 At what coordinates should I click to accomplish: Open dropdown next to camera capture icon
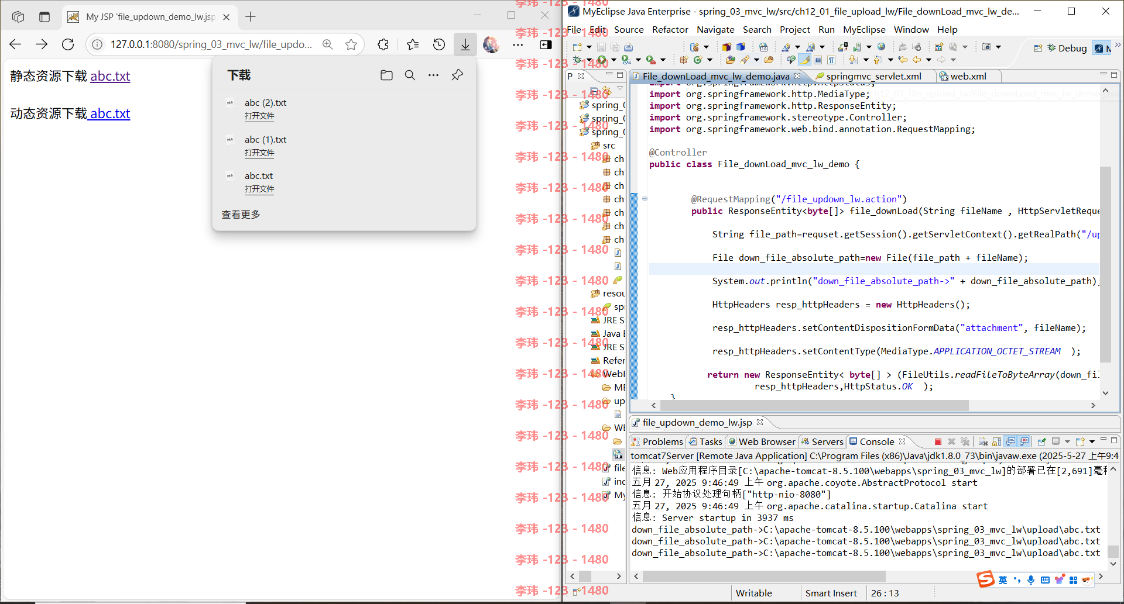pos(998,47)
